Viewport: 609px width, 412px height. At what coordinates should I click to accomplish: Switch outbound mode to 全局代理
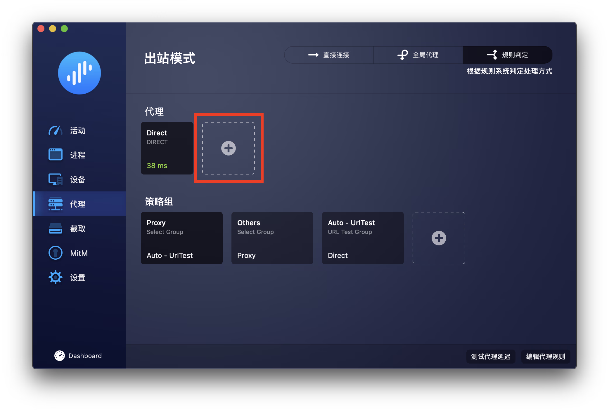point(418,55)
